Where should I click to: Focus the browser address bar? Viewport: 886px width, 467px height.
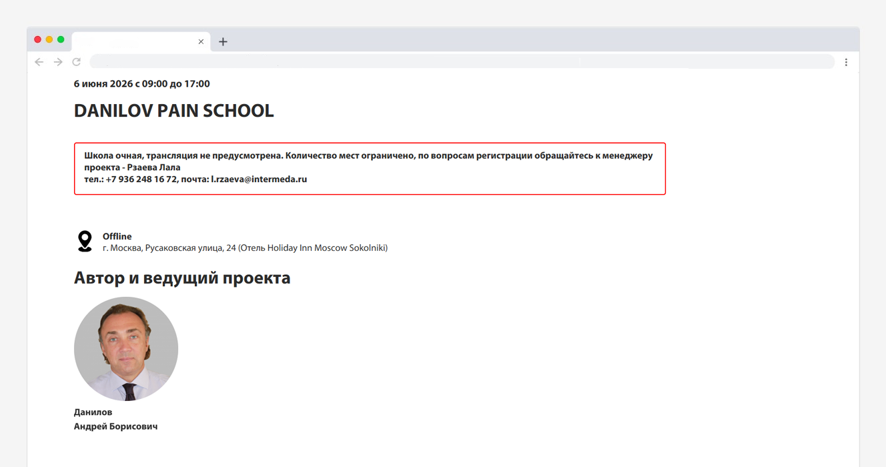462,62
